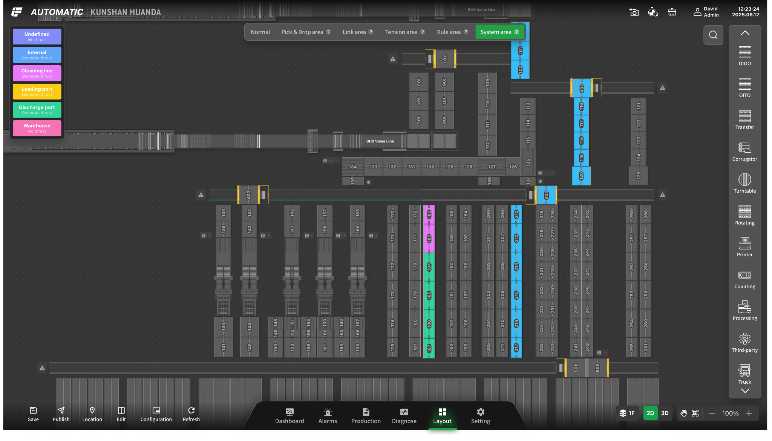
Task: Pick the Loading port yellow swatch
Action: [37, 92]
